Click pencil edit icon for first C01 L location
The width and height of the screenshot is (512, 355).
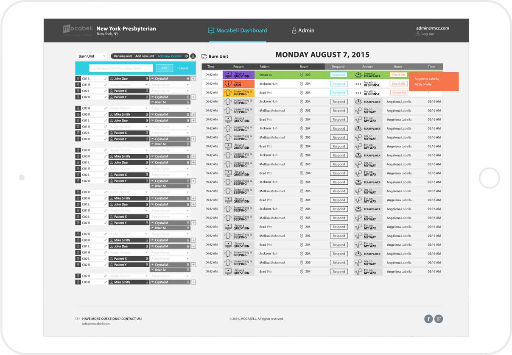[x=106, y=79]
